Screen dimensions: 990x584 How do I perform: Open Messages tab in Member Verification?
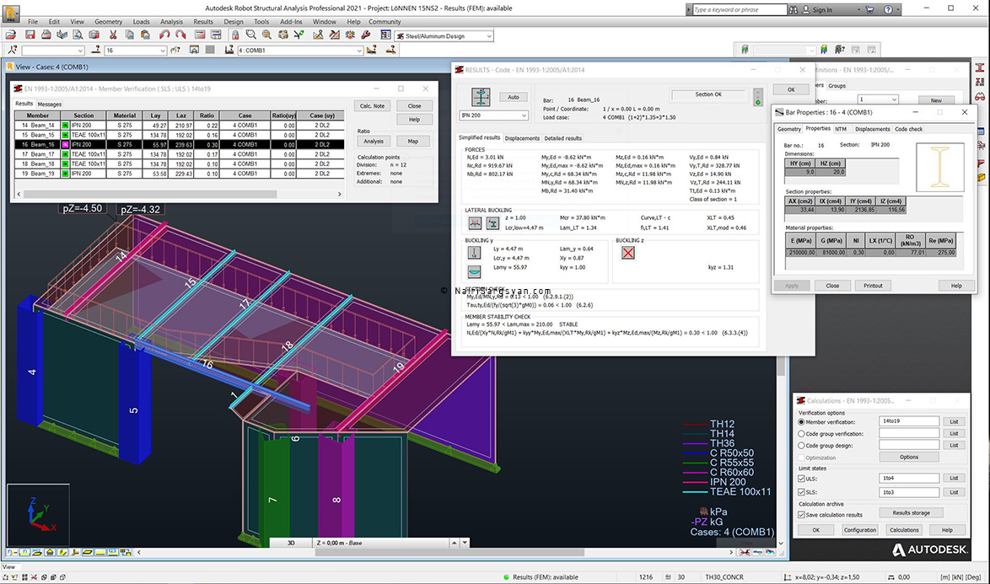49,104
